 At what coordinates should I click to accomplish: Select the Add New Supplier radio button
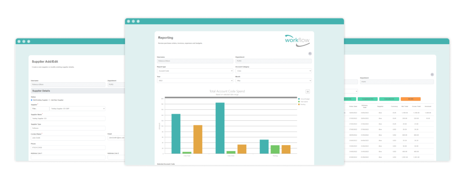tap(49, 100)
